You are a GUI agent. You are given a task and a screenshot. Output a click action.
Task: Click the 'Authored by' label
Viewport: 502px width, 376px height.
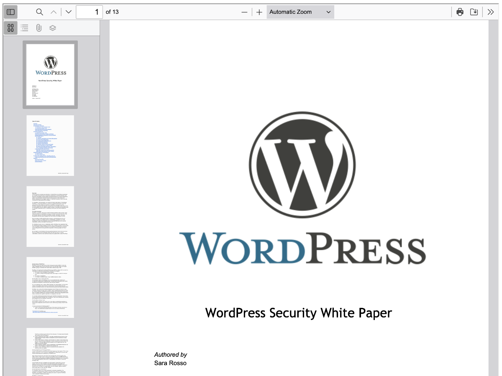point(171,355)
